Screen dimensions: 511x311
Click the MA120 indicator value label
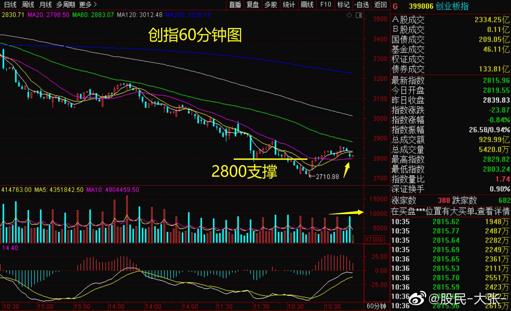point(140,15)
